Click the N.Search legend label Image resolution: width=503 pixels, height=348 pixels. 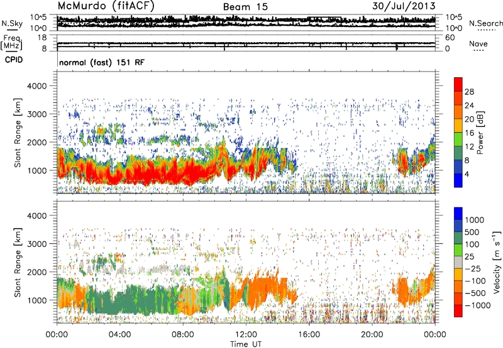coord(485,23)
